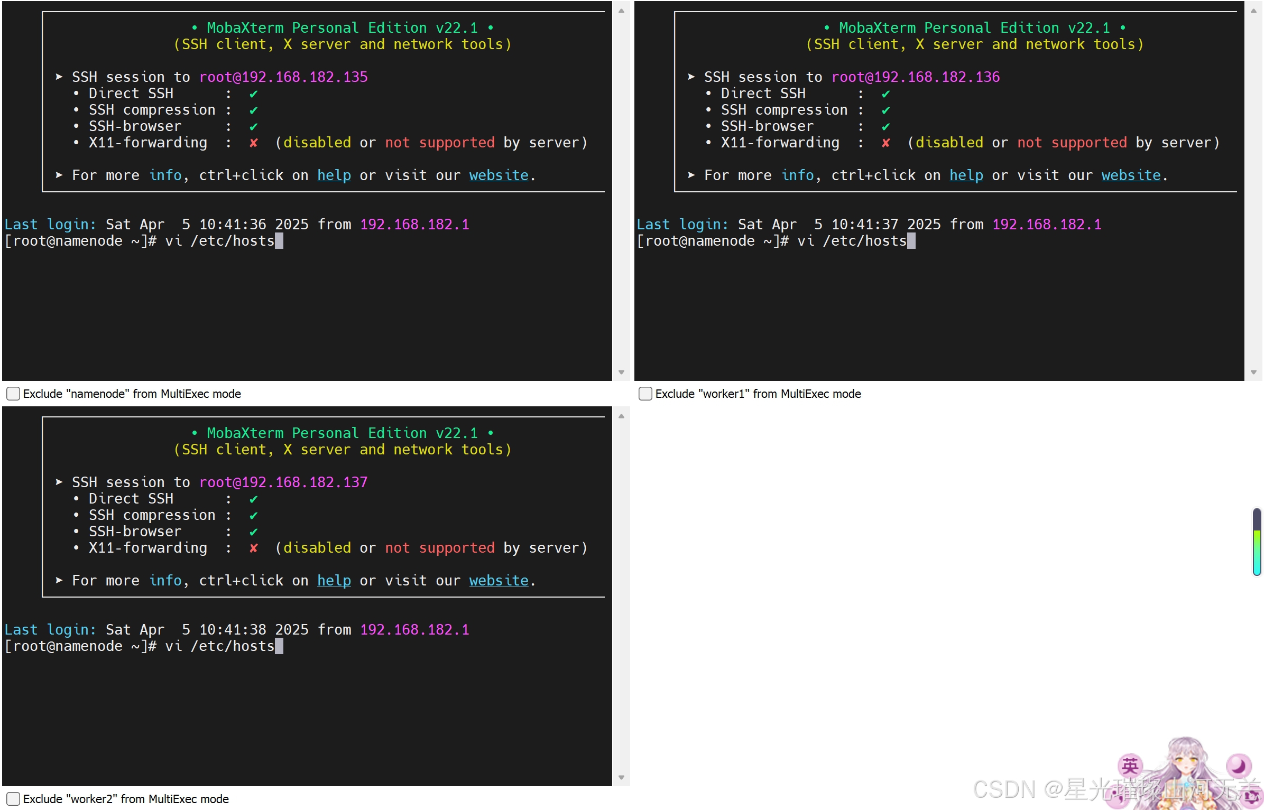Click scroll-up arrow of namenode terminal
1264x810 pixels.
pyautogui.click(x=621, y=11)
